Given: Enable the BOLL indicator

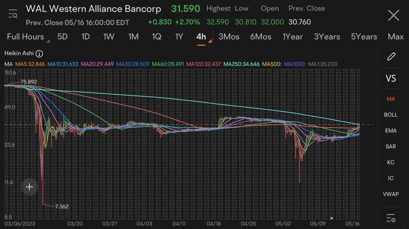Looking at the screenshot, I should pyautogui.click(x=391, y=115).
